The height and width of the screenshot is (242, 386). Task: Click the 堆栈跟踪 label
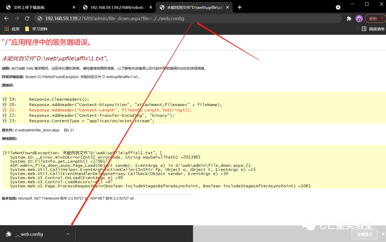(9, 139)
